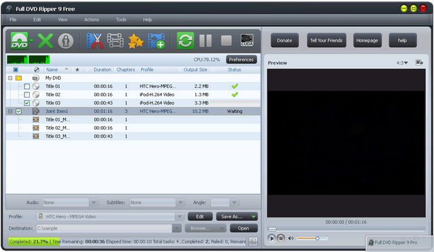434x252 pixels.
Task: Uncheck the Joint Item1 checkbox
Action: pos(18,111)
